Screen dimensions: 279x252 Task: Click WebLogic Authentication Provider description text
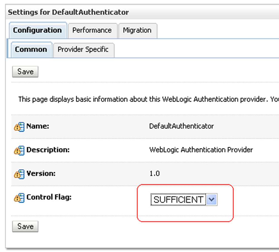201,150
